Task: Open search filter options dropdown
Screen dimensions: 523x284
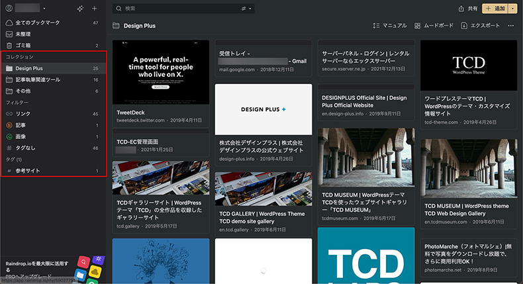Action: click(x=246, y=9)
